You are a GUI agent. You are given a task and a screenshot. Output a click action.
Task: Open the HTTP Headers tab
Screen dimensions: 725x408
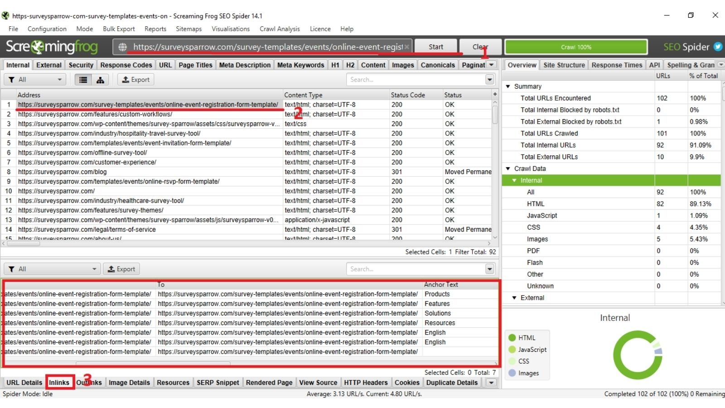click(x=366, y=383)
